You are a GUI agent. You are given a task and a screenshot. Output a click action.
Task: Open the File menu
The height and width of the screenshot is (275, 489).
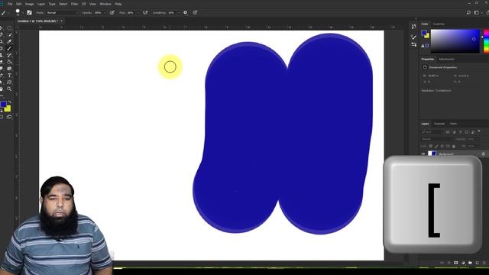coord(10,4)
